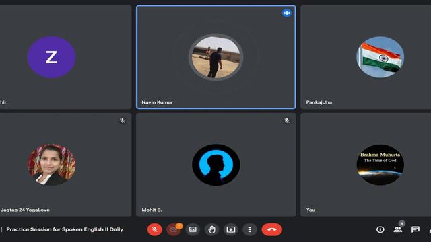This screenshot has width=431, height=242.
Task: Open meeting details info icon
Action: [380, 229]
